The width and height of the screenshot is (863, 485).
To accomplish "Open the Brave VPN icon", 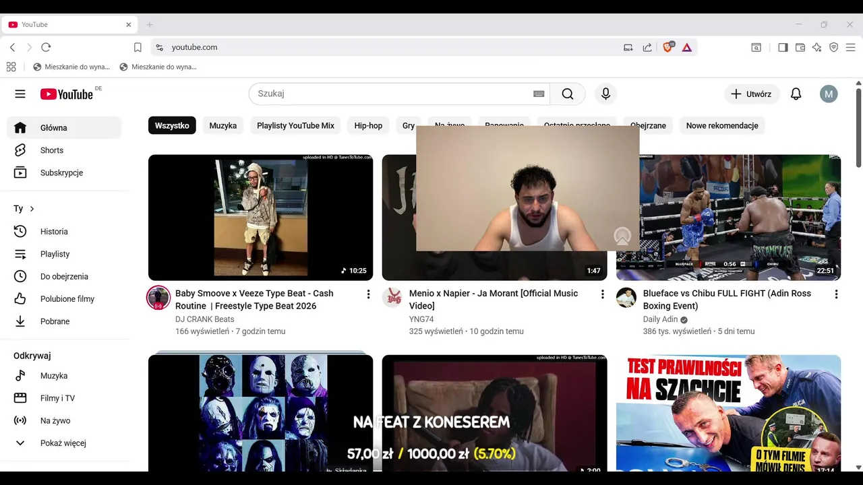I will pos(833,47).
